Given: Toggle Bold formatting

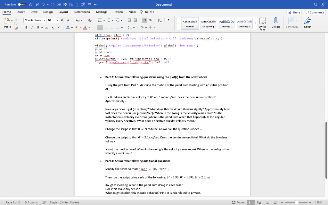Looking at the screenshot, I should (26, 28).
